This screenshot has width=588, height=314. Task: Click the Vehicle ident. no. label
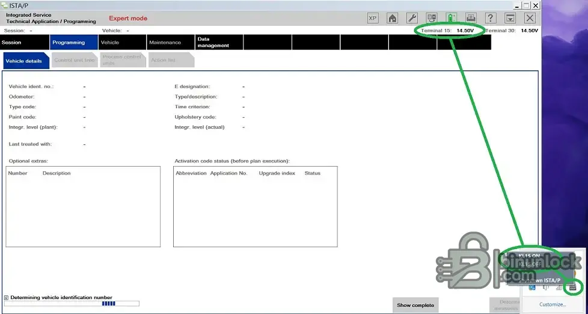31,87
